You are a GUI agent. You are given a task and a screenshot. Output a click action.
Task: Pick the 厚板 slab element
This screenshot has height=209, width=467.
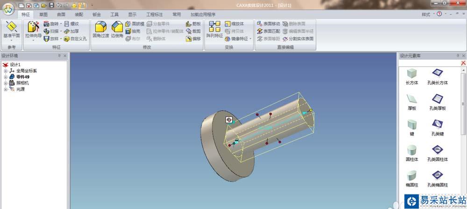pyautogui.click(x=412, y=102)
